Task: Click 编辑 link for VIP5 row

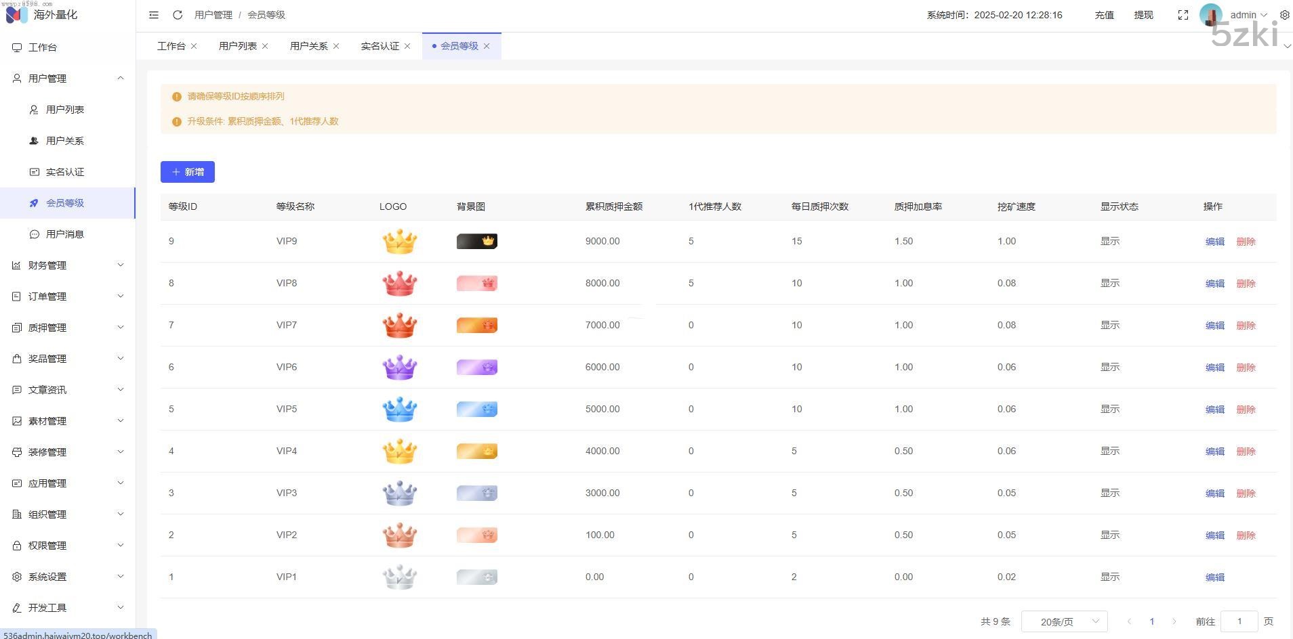Action: [x=1214, y=410]
